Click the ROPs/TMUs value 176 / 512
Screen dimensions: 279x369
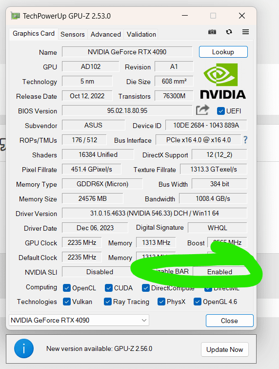coord(84,140)
